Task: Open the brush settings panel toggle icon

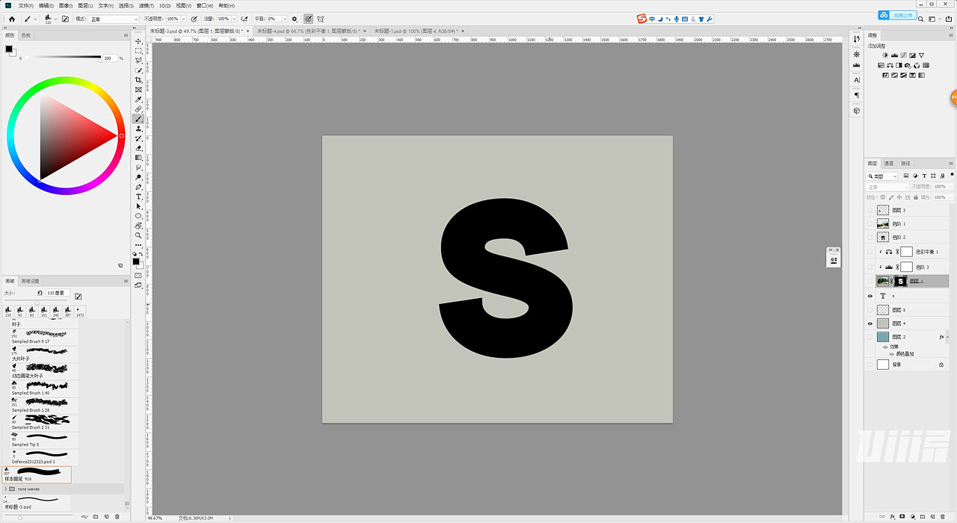Action: 65,19
